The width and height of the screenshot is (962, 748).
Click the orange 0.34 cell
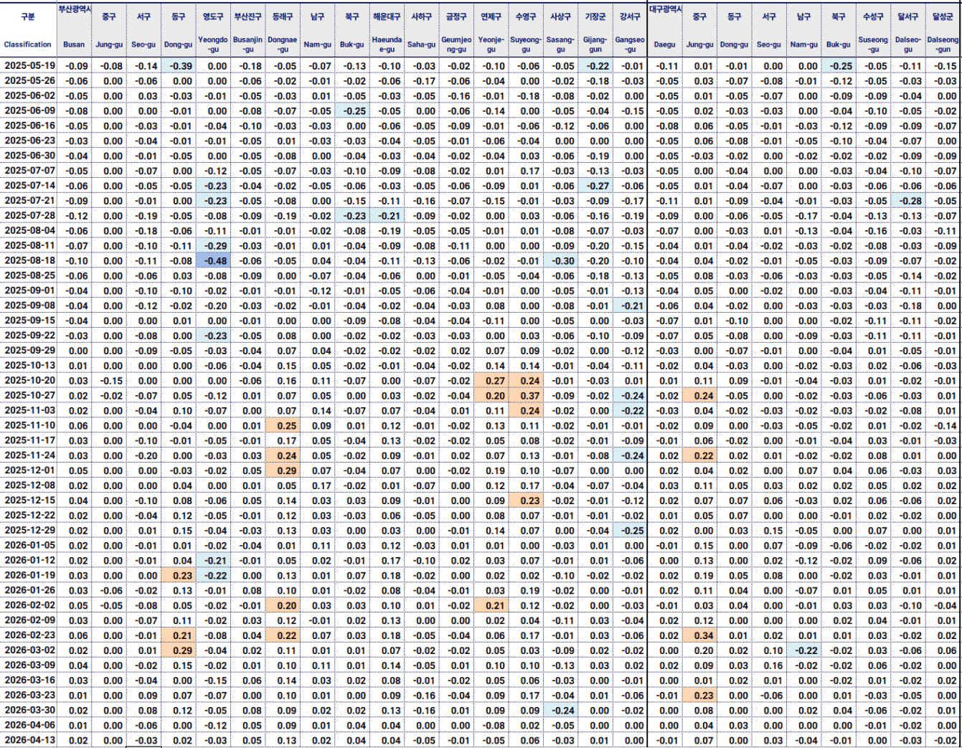coord(699,635)
